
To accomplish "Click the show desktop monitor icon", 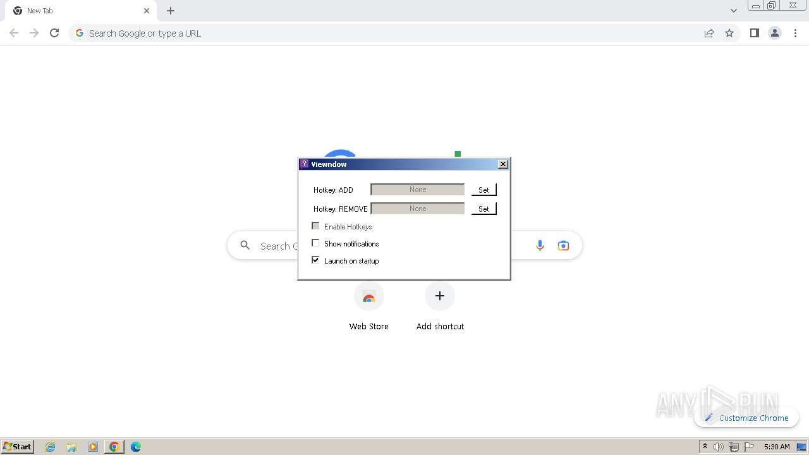I will 801,447.
